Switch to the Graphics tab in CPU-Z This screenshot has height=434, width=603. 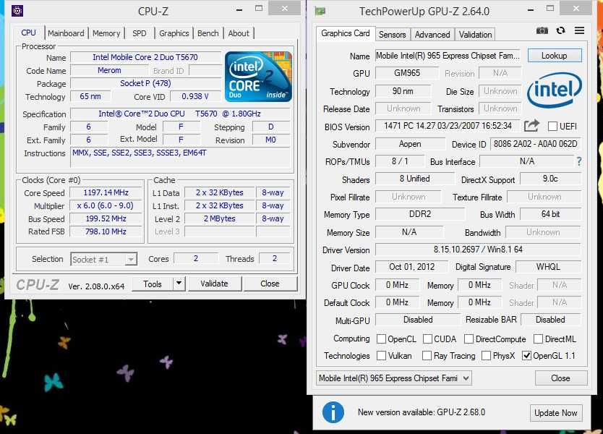(174, 33)
